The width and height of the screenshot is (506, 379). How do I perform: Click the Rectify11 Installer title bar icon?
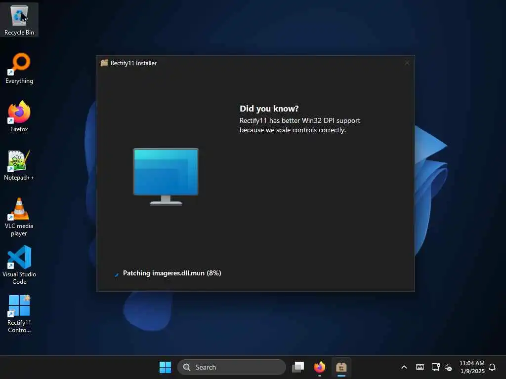point(104,63)
